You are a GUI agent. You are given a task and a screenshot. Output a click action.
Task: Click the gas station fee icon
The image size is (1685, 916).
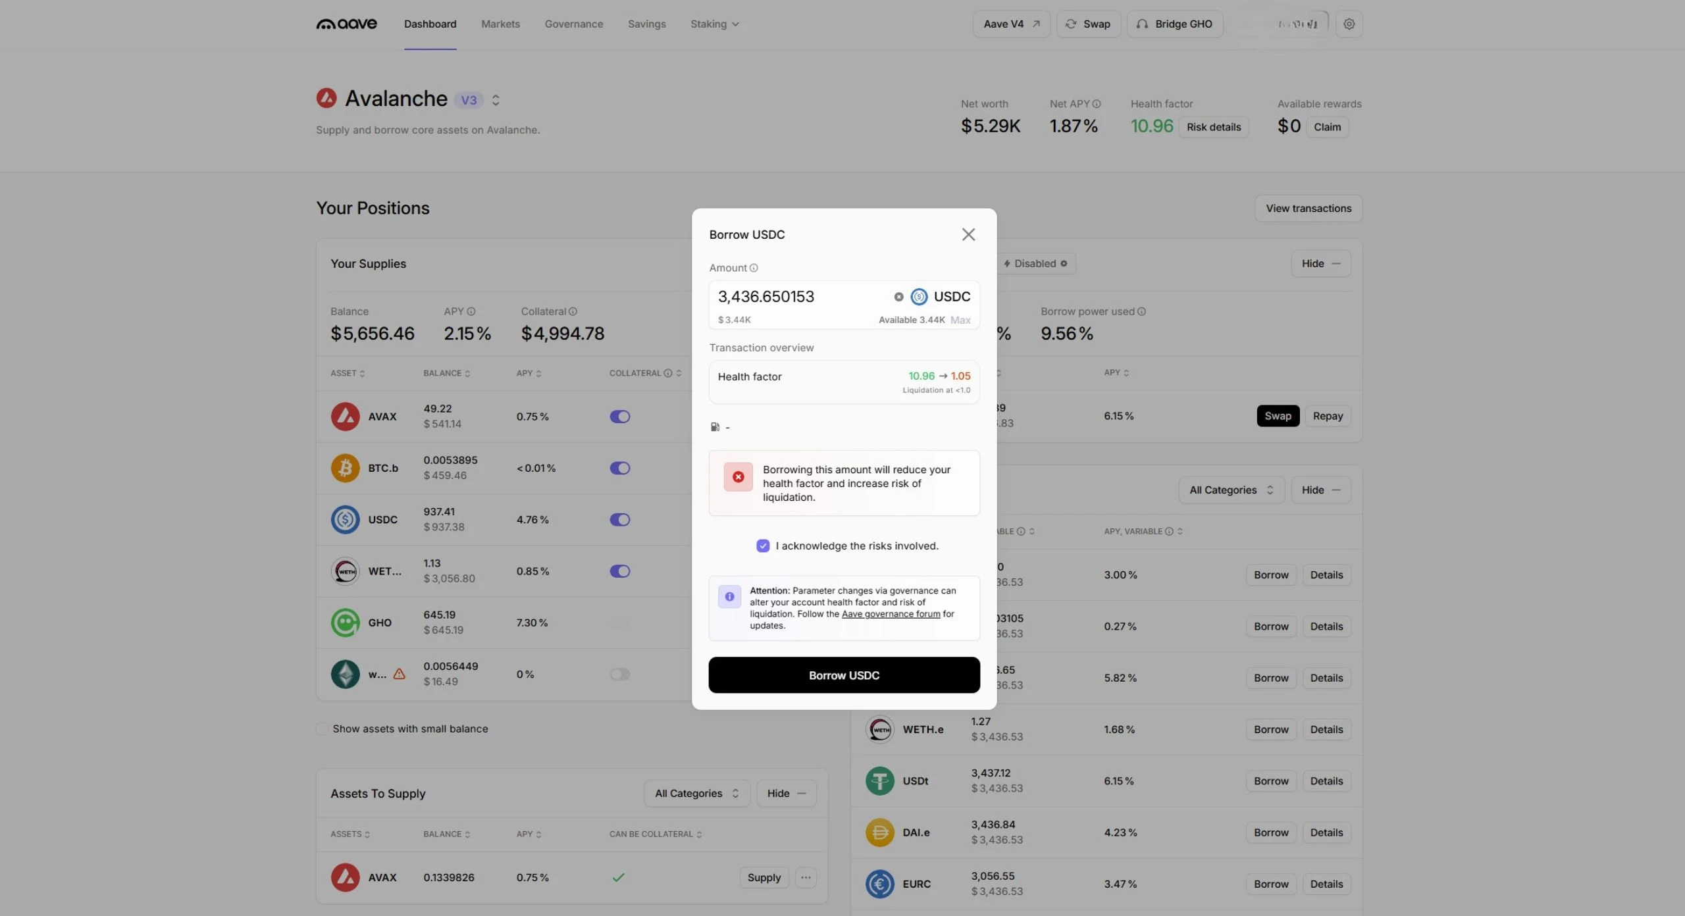(715, 427)
